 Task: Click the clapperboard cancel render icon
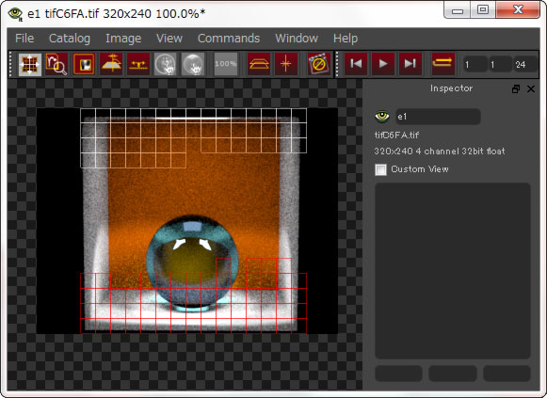tap(319, 64)
